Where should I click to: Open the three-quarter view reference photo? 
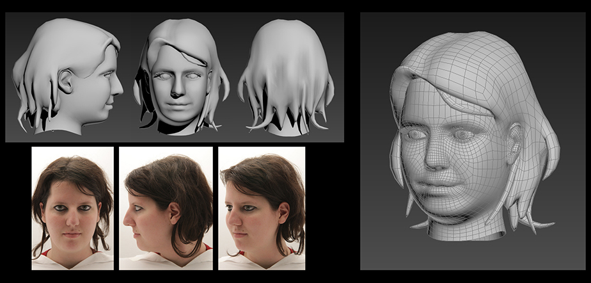tap(262, 208)
